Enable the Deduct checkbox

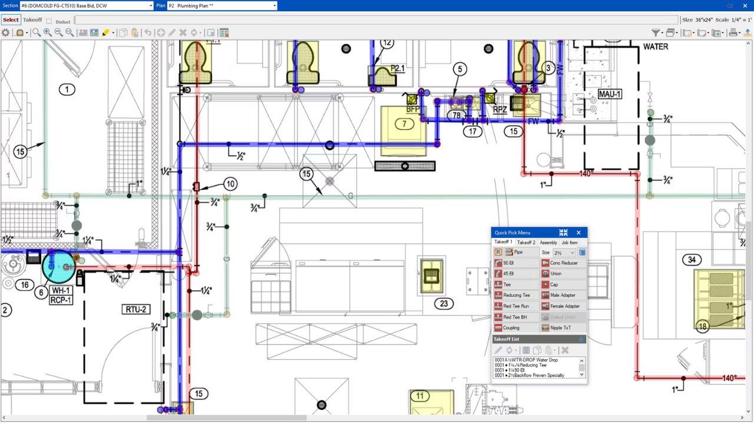[49, 21]
